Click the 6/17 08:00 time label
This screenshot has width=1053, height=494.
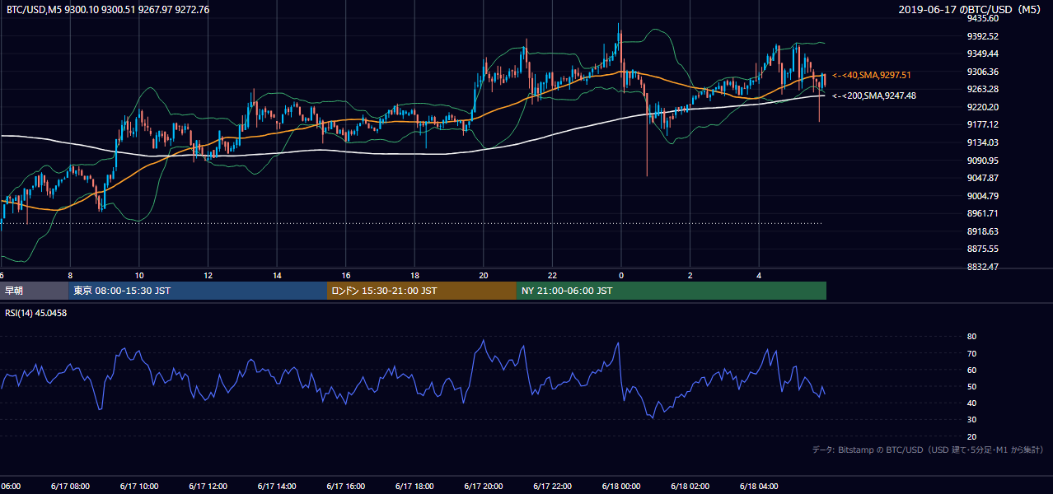click(70, 486)
